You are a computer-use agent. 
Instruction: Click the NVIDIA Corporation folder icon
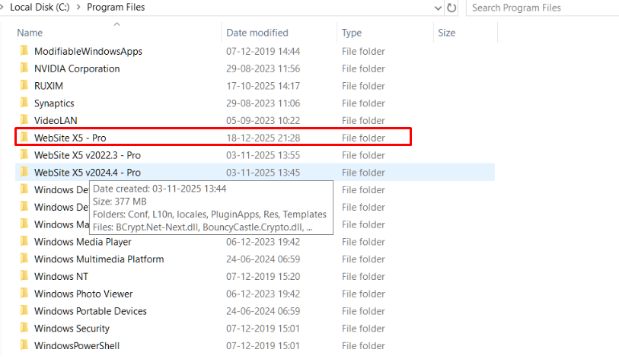tap(24, 68)
